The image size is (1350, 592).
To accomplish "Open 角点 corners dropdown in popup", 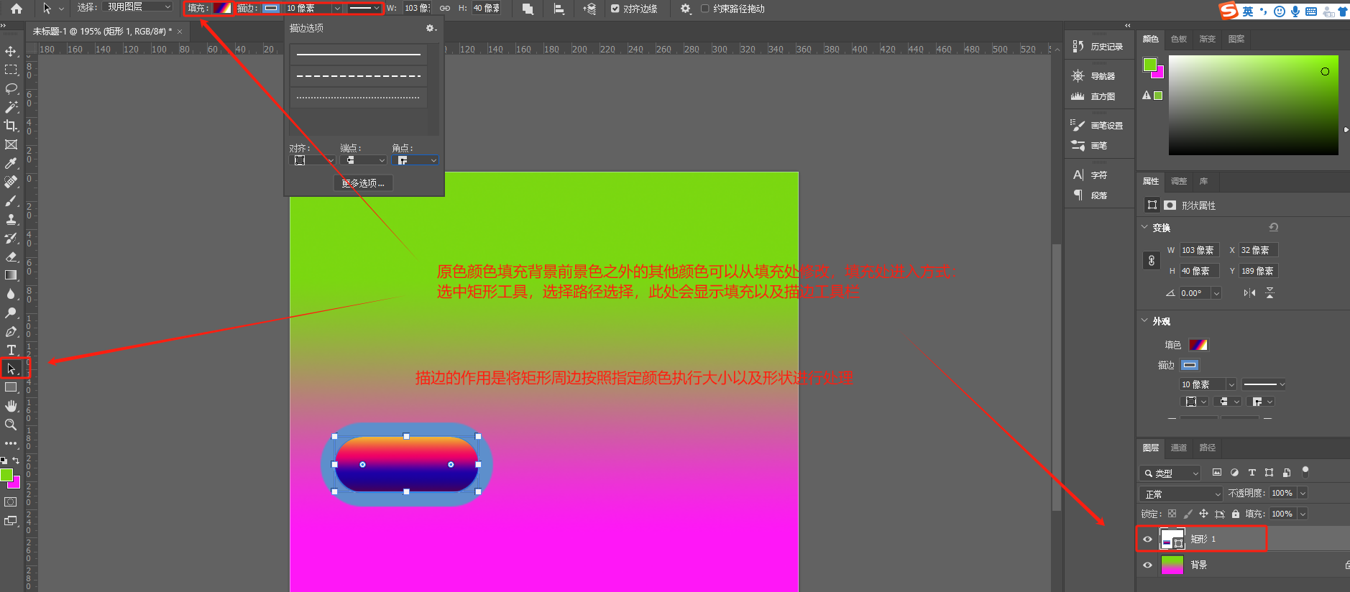I will pyautogui.click(x=415, y=160).
